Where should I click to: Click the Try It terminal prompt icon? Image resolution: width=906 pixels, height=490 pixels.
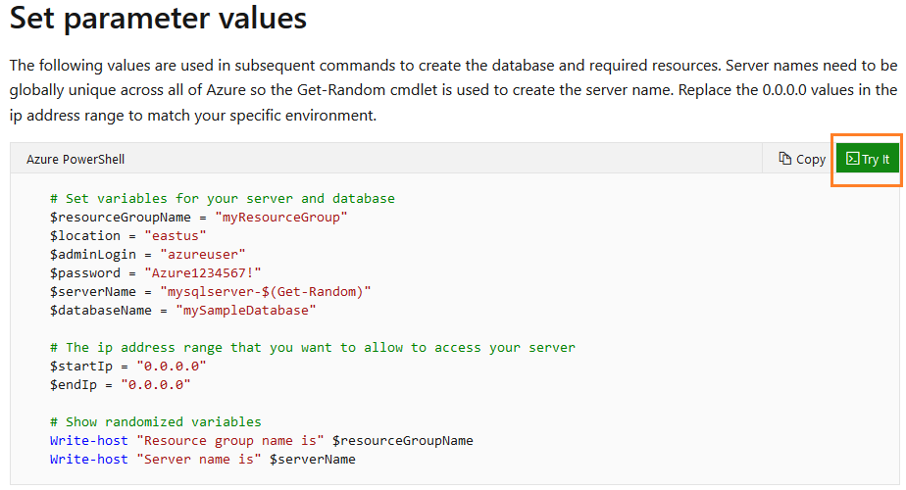[853, 159]
